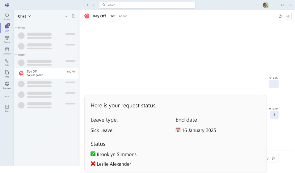Click the 'Day Off' chat title
The width and height of the screenshot is (295, 173).
click(x=99, y=16)
